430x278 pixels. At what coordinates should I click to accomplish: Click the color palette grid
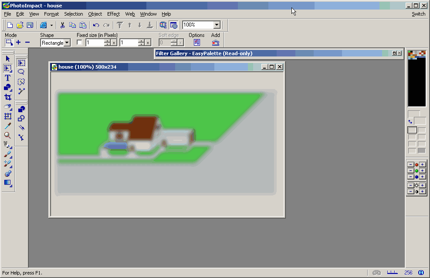click(x=416, y=78)
